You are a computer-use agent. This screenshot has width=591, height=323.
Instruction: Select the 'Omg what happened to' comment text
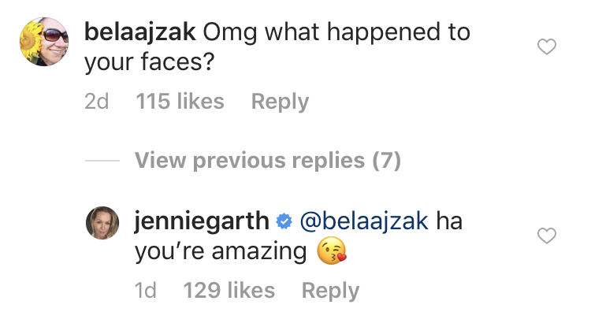[336, 33]
